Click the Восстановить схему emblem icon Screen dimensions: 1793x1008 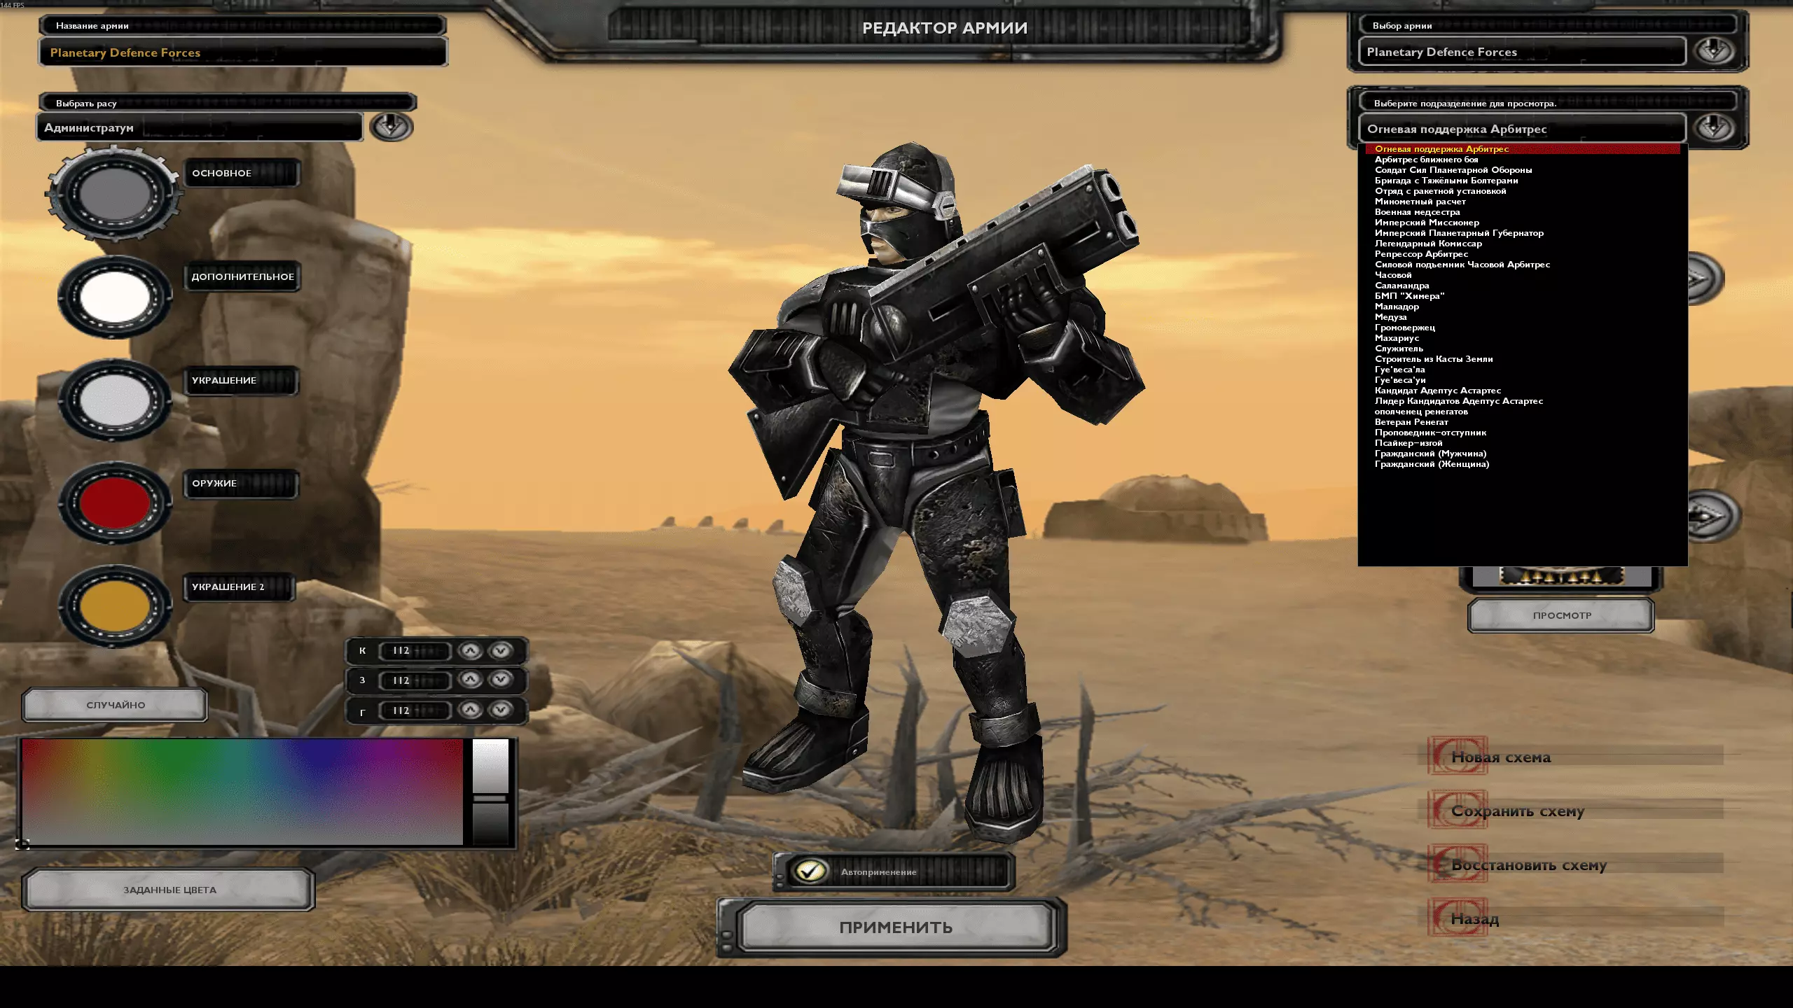[x=1458, y=864]
